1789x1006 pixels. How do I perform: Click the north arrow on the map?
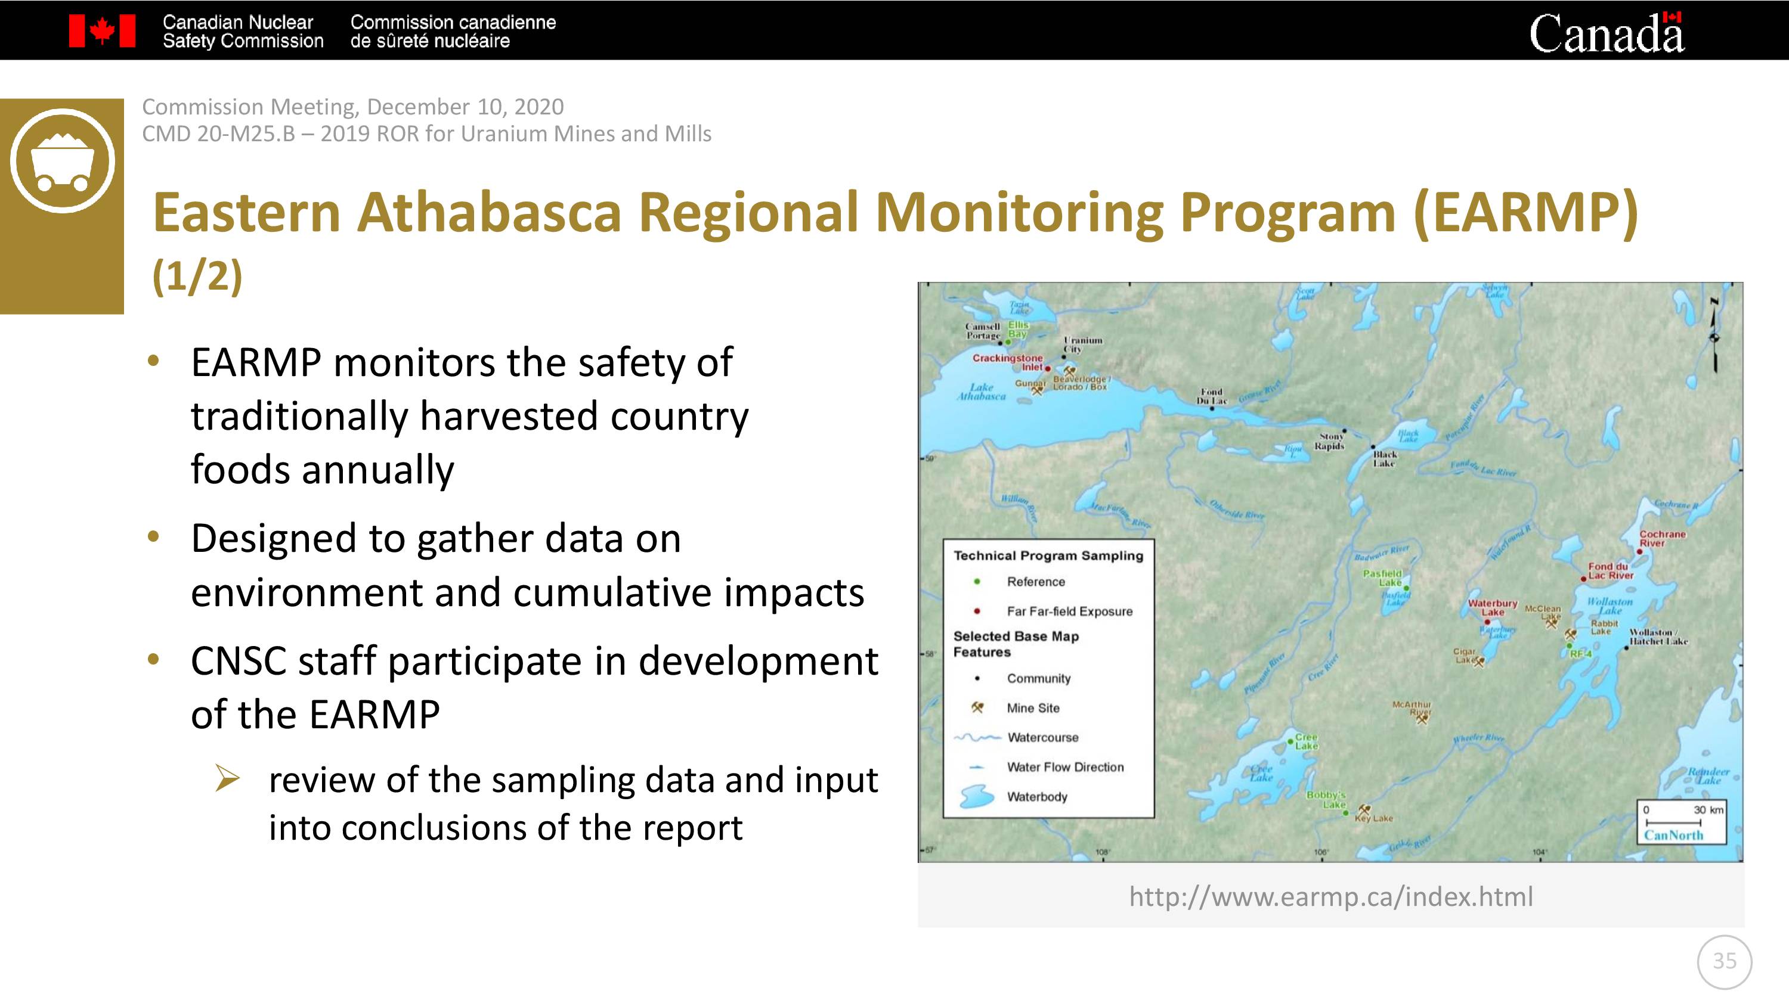coord(1714,336)
